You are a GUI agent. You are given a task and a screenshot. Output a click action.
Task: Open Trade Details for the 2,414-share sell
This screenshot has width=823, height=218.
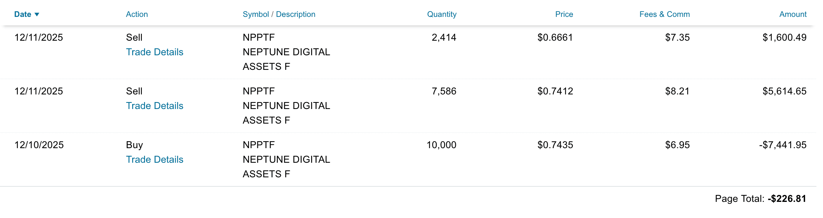155,52
